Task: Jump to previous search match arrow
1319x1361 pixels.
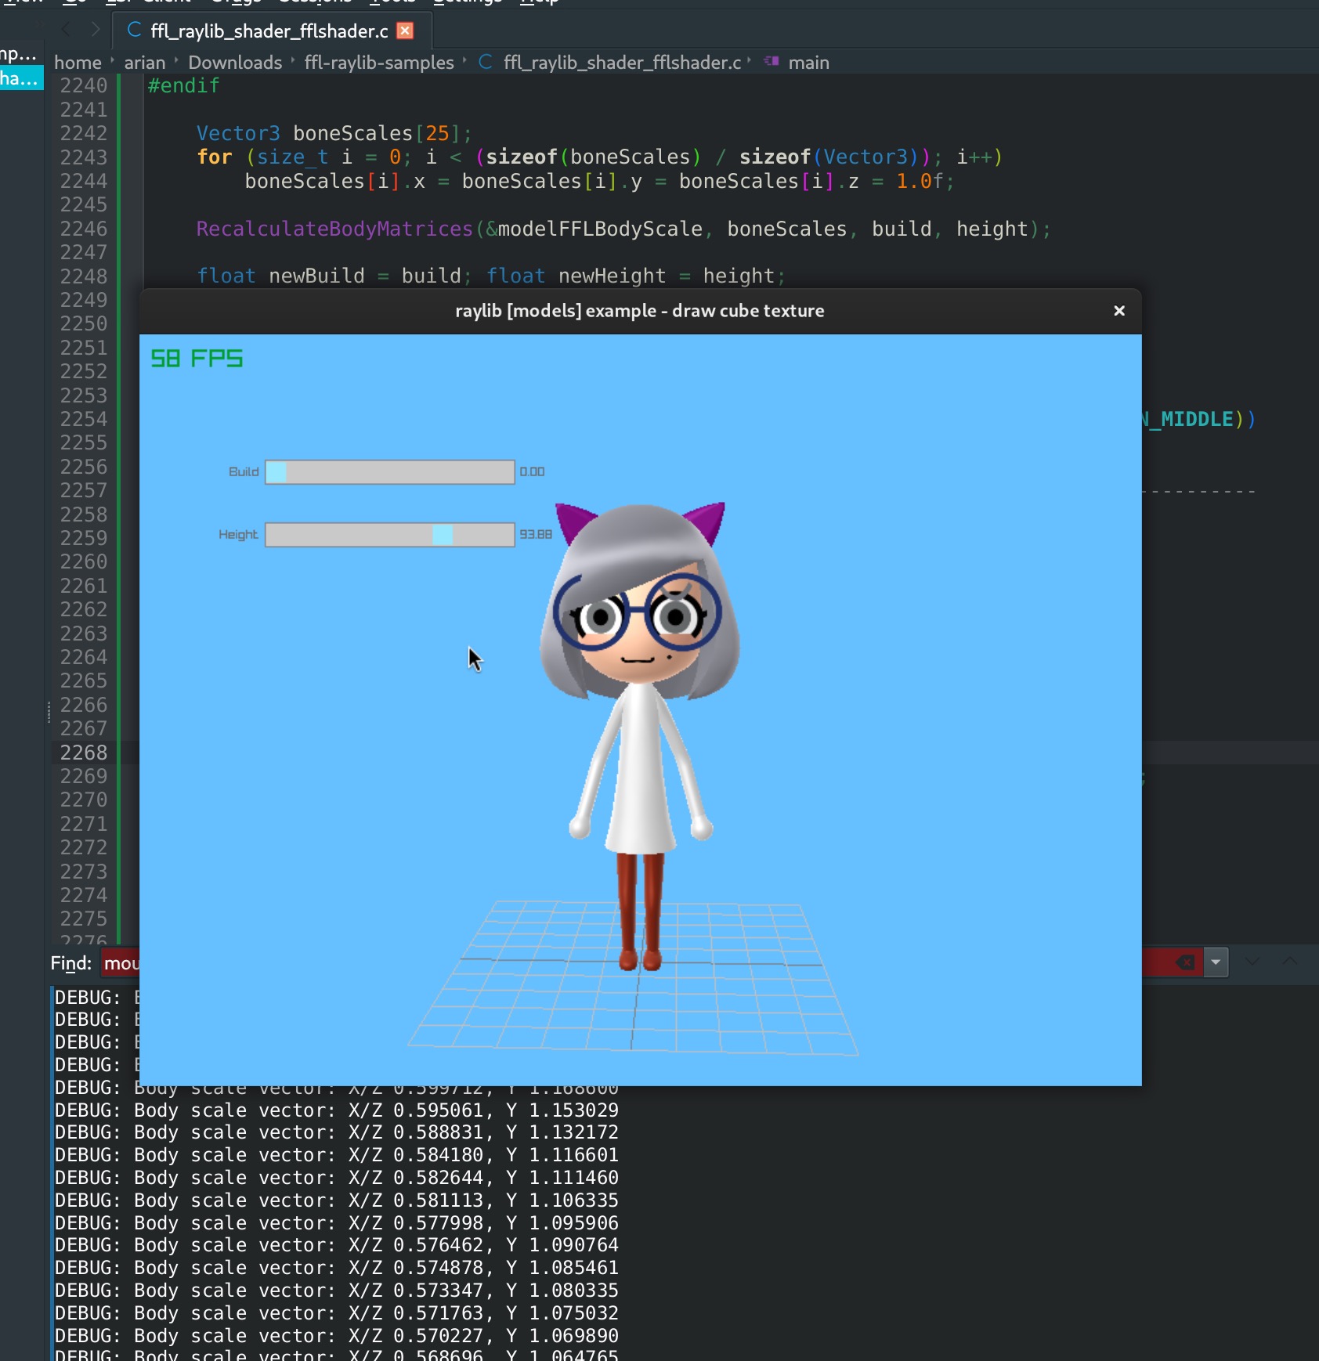Action: point(1290,961)
